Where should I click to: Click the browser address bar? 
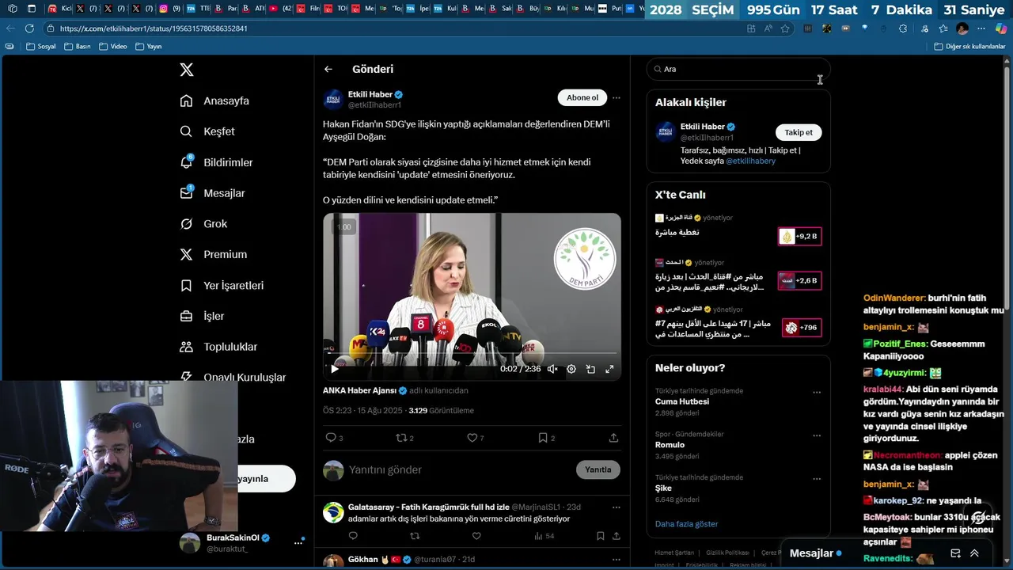[396, 28]
